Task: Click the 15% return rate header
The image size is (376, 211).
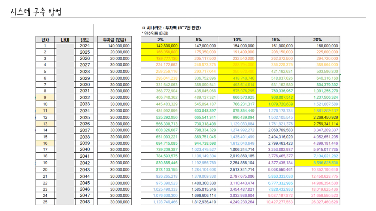Action: 275,39
